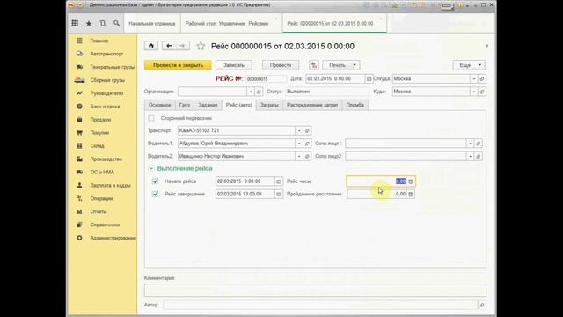Open calendar picker for Дата field

point(369,78)
